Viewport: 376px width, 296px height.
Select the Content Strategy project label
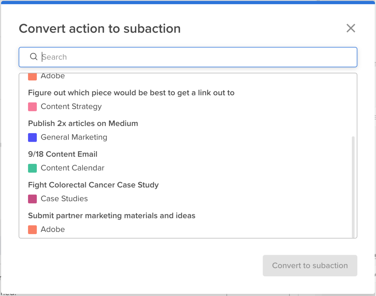[x=71, y=107]
